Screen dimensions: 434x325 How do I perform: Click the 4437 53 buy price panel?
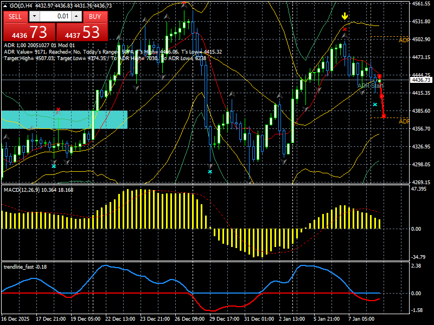pos(82,32)
